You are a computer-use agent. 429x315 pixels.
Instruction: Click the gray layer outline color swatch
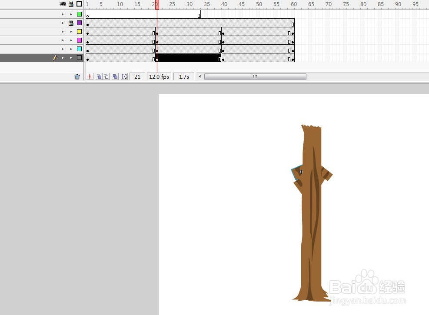pyautogui.click(x=80, y=57)
